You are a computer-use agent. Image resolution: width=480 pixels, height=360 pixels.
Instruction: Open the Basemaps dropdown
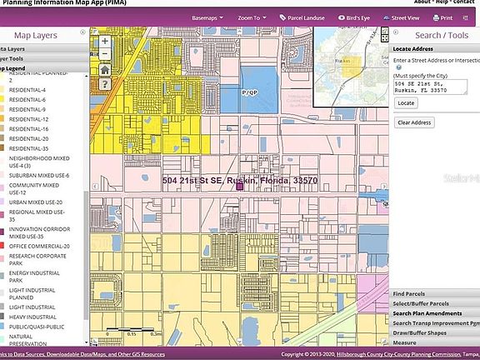207,17
